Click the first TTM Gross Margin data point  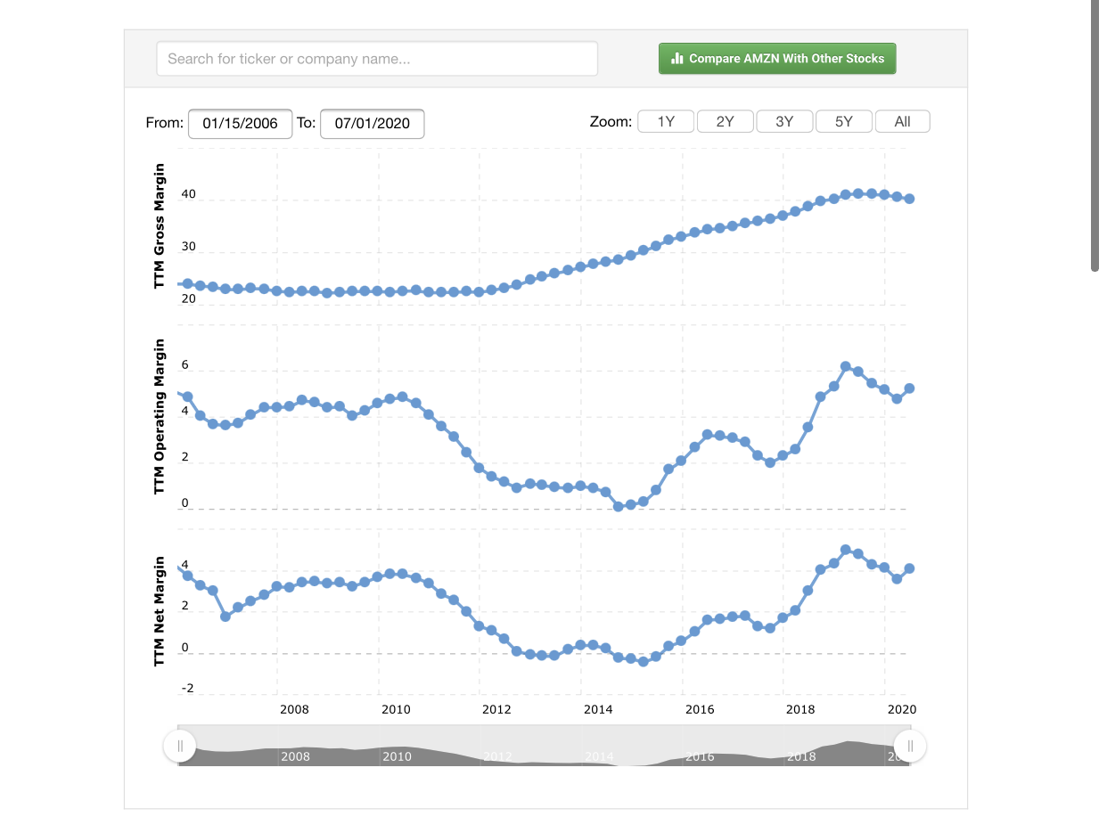(187, 283)
